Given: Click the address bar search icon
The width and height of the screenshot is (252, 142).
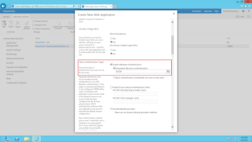Looking at the screenshot, I should click(74, 6).
